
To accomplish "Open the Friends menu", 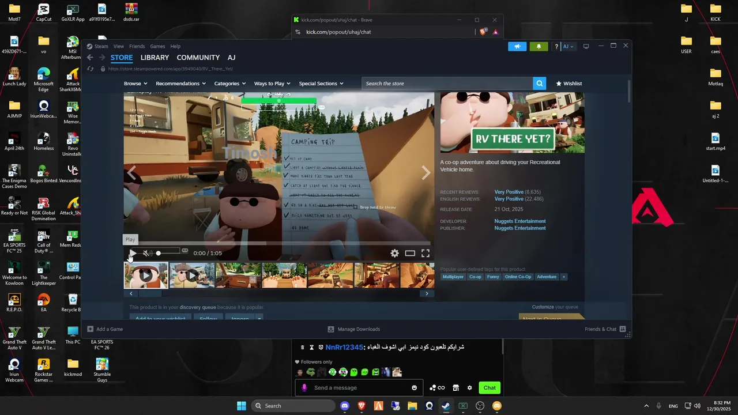I will [x=137, y=46].
